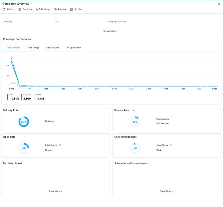
Task: Close the Campaign Overview panel
Action: point(219,4)
